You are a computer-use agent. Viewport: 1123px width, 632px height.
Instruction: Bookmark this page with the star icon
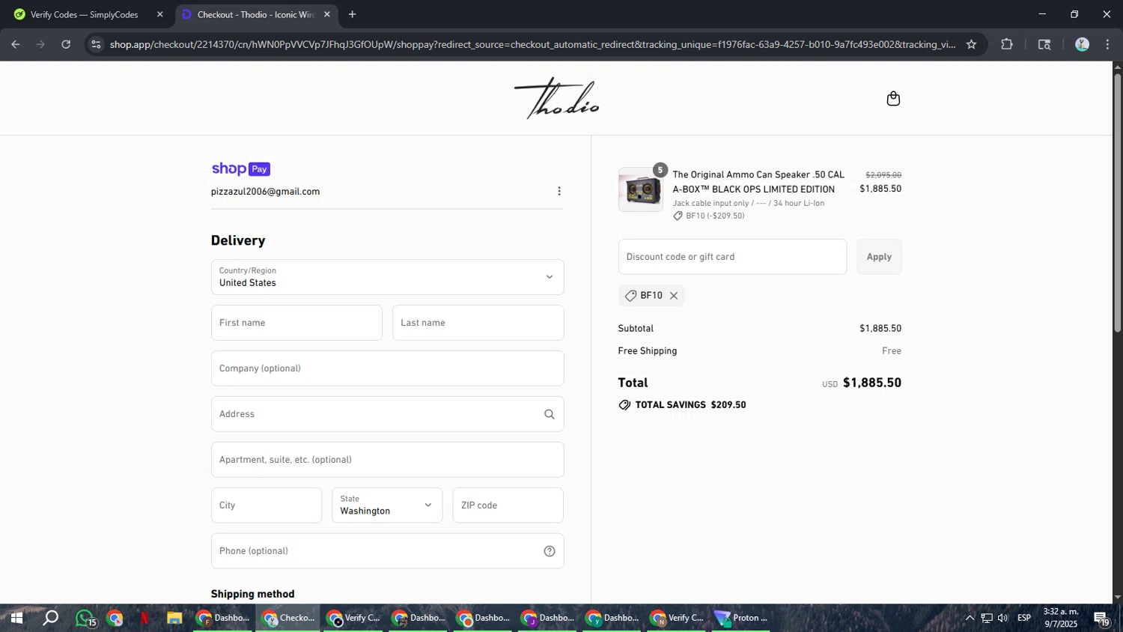[971, 44]
